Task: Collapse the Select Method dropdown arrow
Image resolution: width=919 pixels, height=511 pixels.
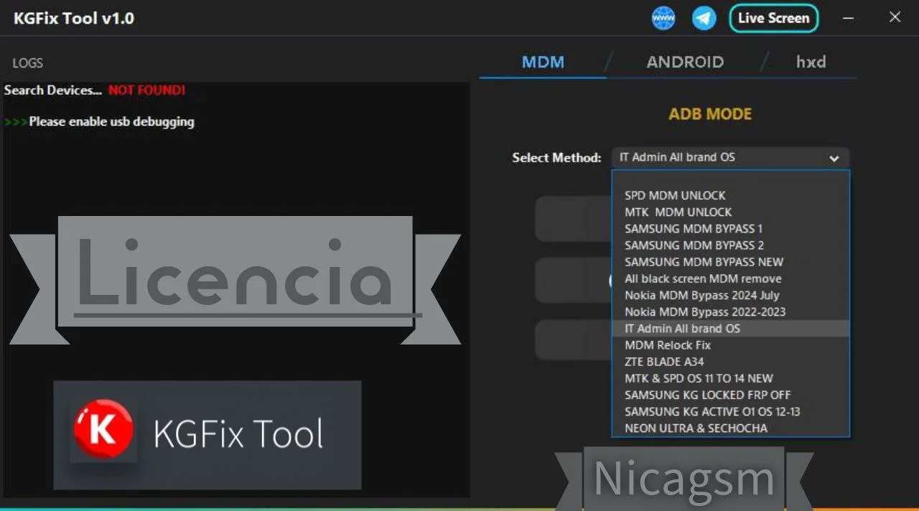Action: 834,158
